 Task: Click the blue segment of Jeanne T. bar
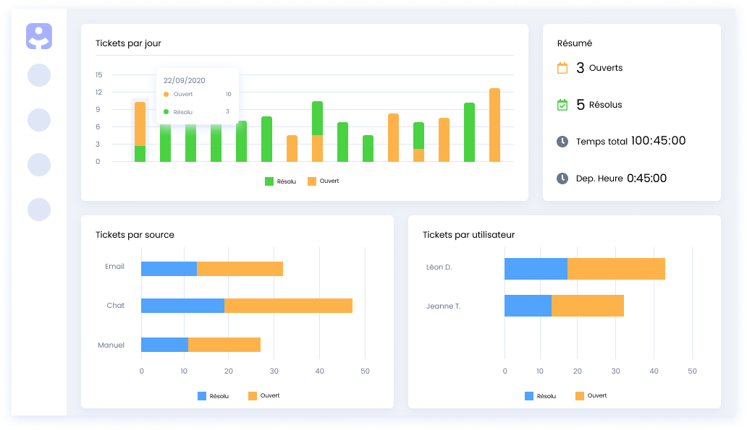tap(528, 306)
